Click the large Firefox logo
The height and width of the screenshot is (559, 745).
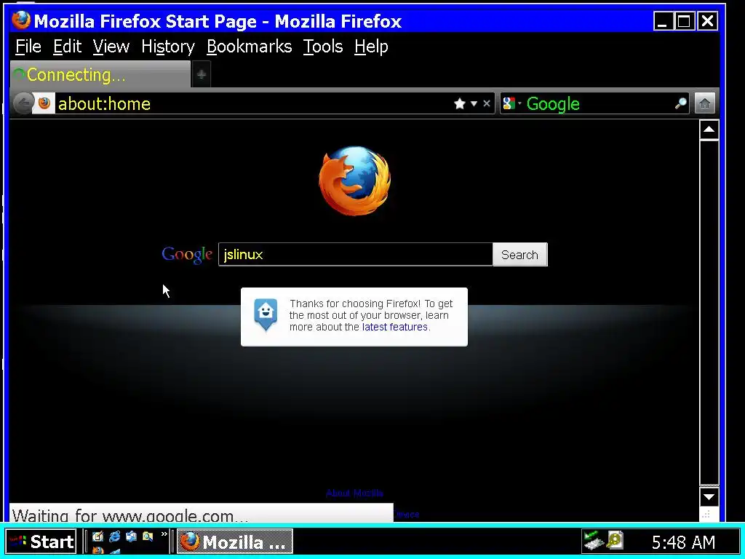[x=354, y=181]
